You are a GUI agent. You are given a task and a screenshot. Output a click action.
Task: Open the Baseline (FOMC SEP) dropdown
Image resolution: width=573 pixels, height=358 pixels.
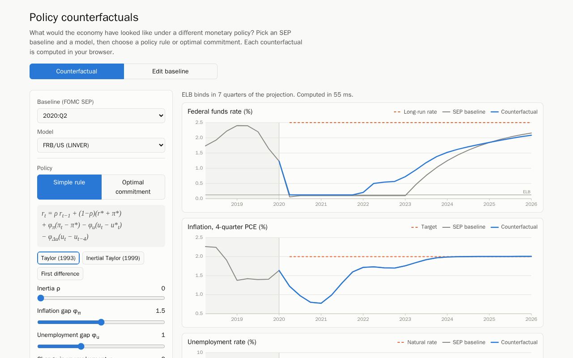point(101,115)
